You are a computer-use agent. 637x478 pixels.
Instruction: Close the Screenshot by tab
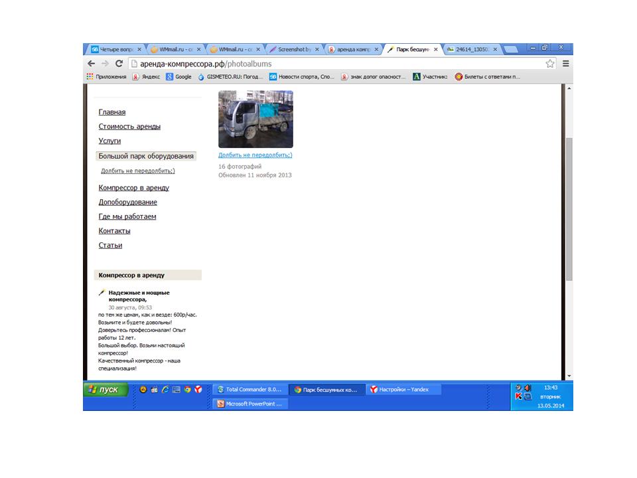pyautogui.click(x=317, y=49)
